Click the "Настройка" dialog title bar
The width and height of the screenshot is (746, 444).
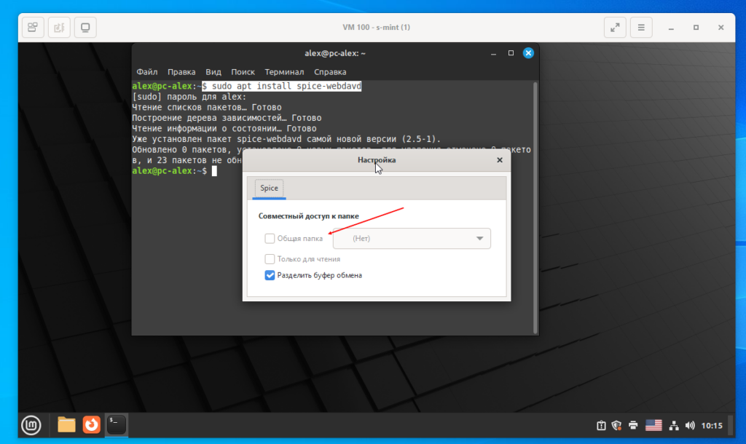(377, 160)
